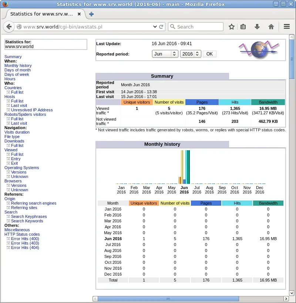Open URL history dropdown arrow in address bar
The image size is (296, 303).
pyautogui.click(x=155, y=27)
